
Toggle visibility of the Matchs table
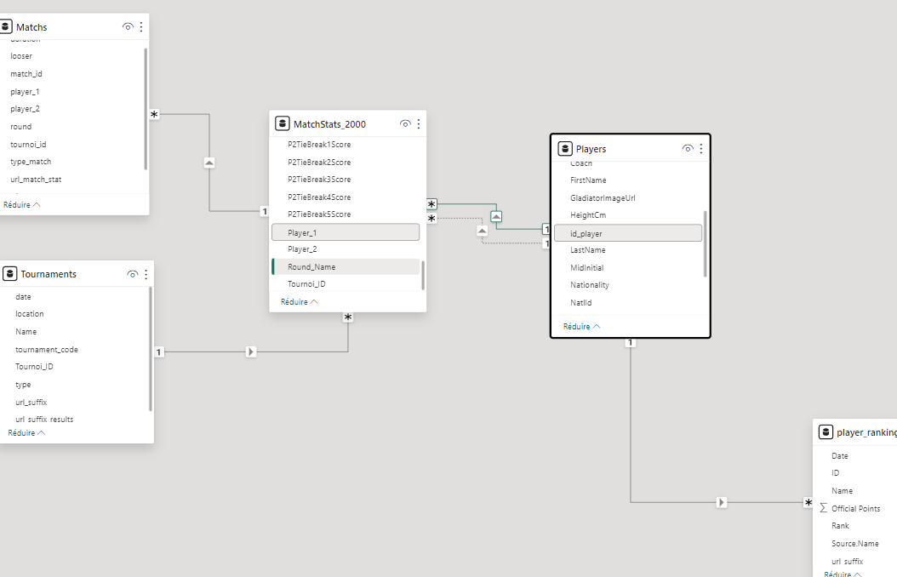[x=128, y=26]
